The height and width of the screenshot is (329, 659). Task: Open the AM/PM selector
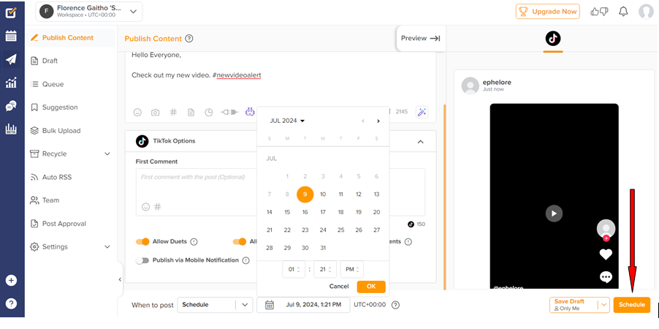(x=352, y=269)
